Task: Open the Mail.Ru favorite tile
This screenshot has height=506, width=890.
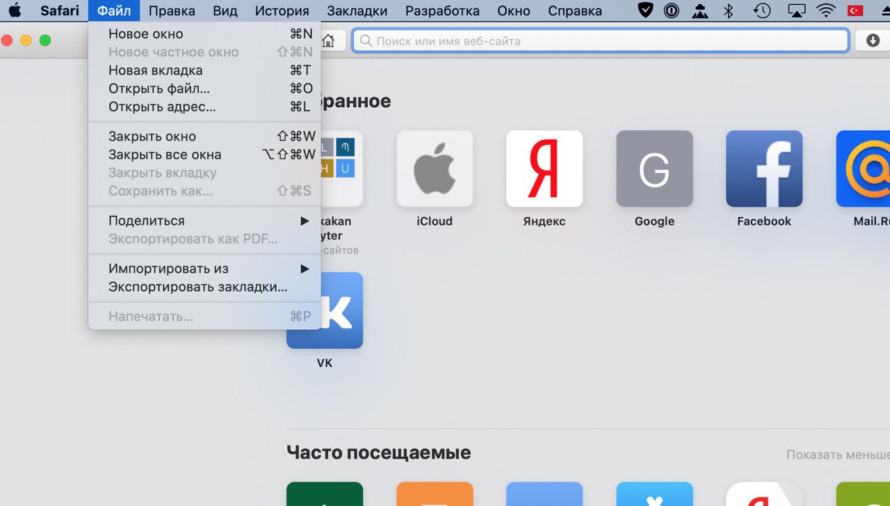Action: (x=863, y=168)
